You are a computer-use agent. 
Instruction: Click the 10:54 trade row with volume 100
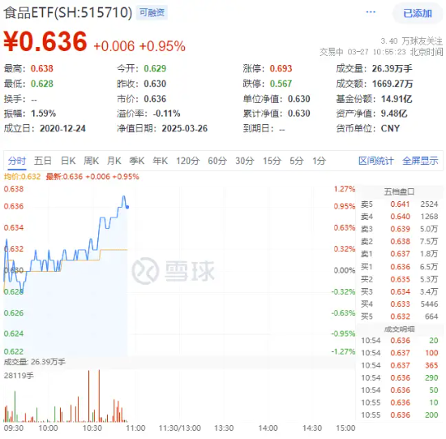click(x=399, y=353)
